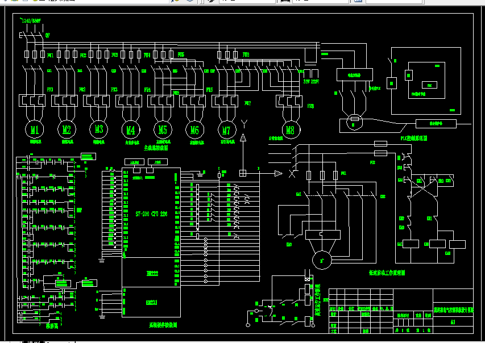Click the FU1 fuse label
Image resolution: width=485 pixels, height=343 pixels.
tap(50, 55)
